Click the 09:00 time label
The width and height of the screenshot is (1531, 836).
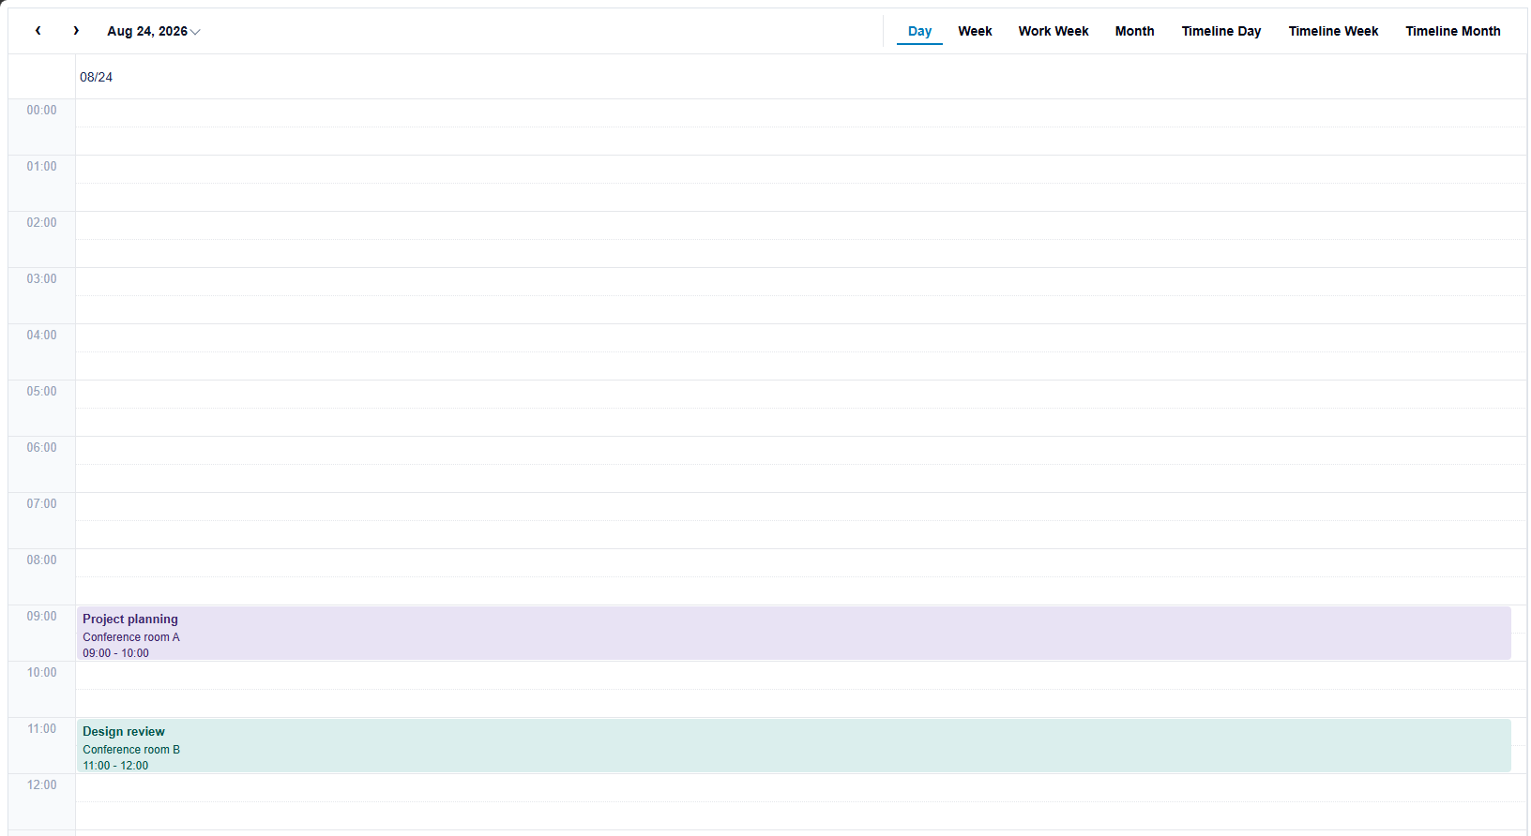point(41,616)
